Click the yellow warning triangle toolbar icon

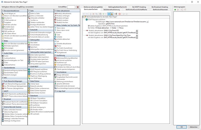tap(112, 14)
